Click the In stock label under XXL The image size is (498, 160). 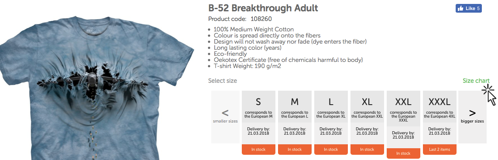click(403, 153)
